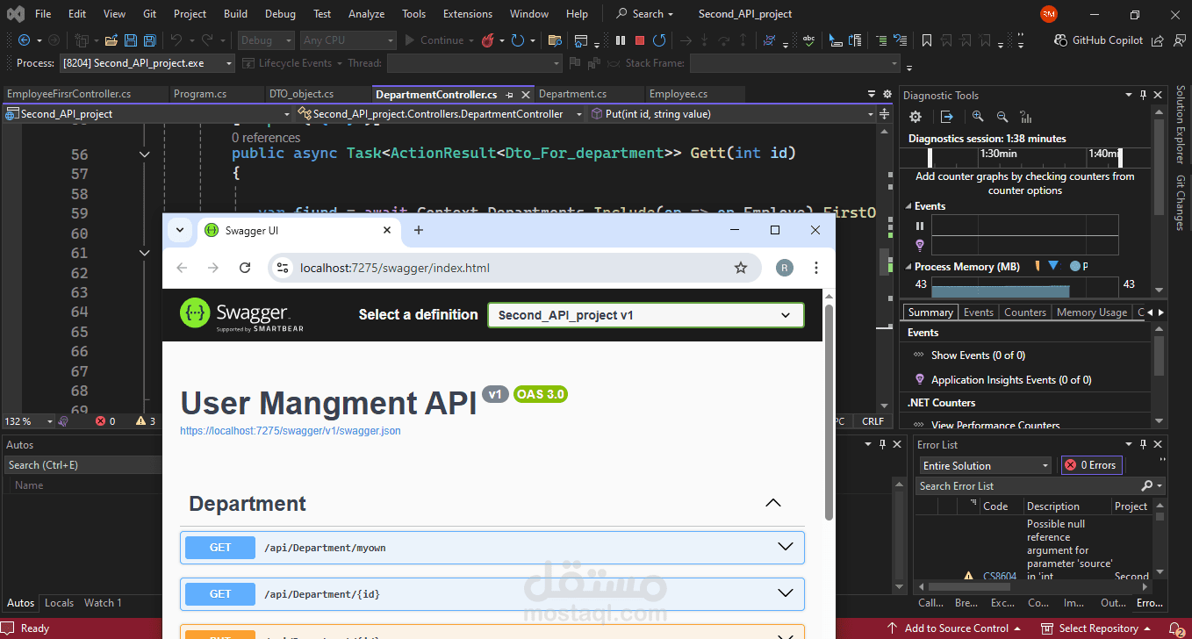Image resolution: width=1192 pixels, height=639 pixels.
Task: Open the Swagger definition selector
Action: click(645, 314)
